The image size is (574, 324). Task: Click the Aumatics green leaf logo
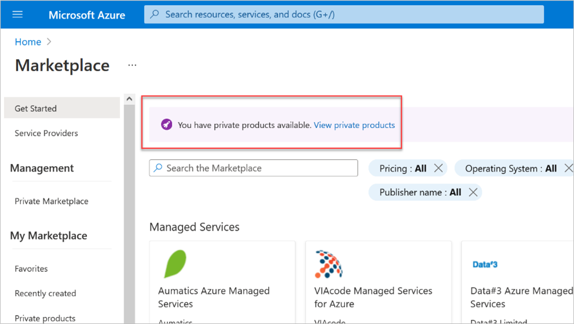pyautogui.click(x=175, y=264)
